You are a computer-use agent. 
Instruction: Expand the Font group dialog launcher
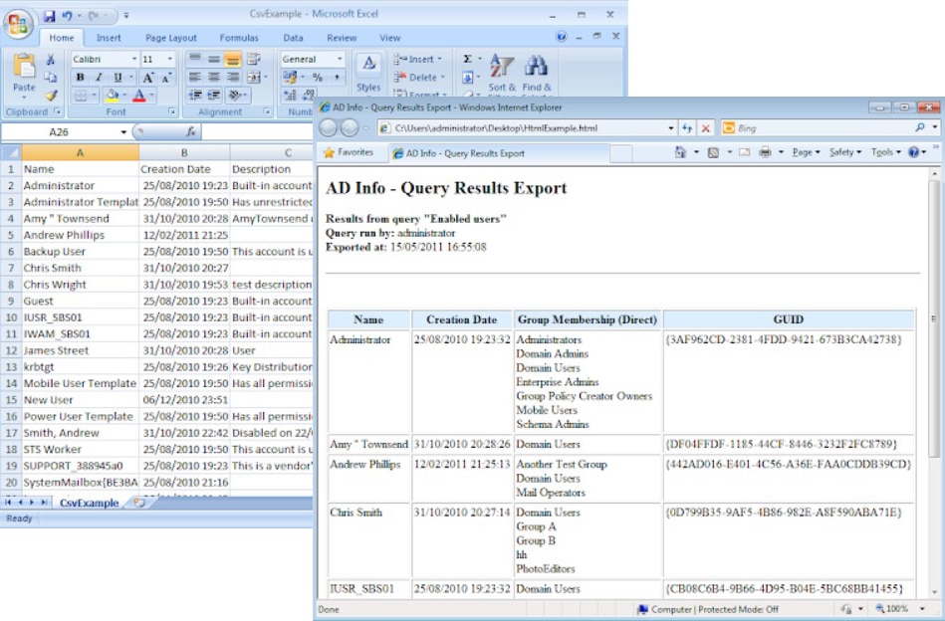point(171,111)
